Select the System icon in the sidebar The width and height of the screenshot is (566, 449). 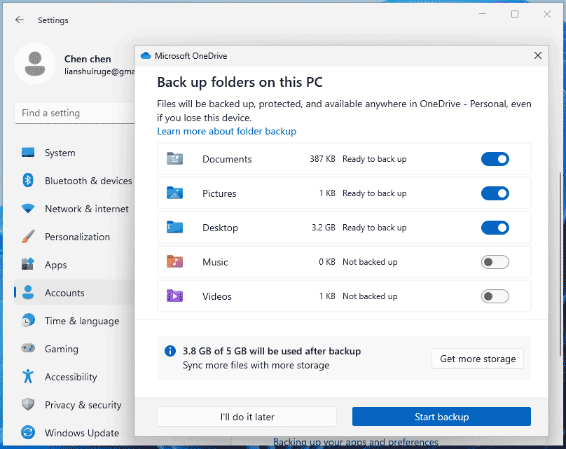(x=28, y=153)
